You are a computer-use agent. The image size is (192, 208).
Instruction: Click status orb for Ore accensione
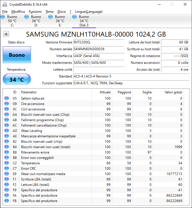click(x=7, y=104)
